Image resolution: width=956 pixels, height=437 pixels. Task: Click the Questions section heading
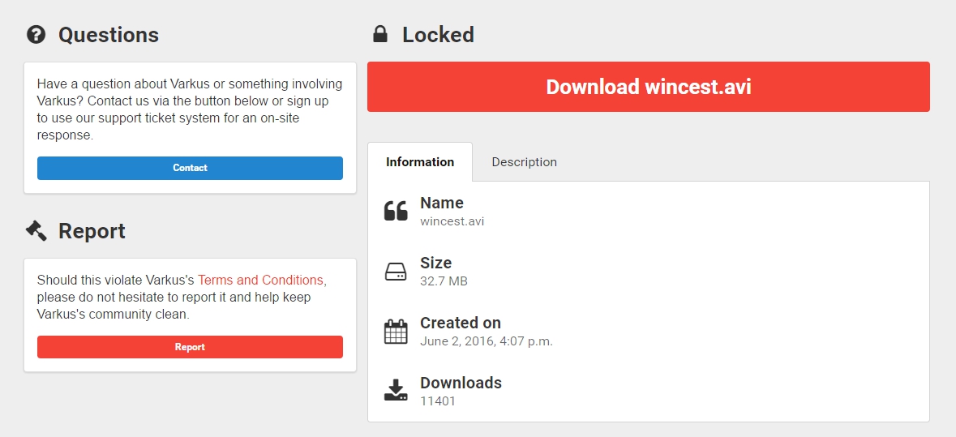coord(109,35)
